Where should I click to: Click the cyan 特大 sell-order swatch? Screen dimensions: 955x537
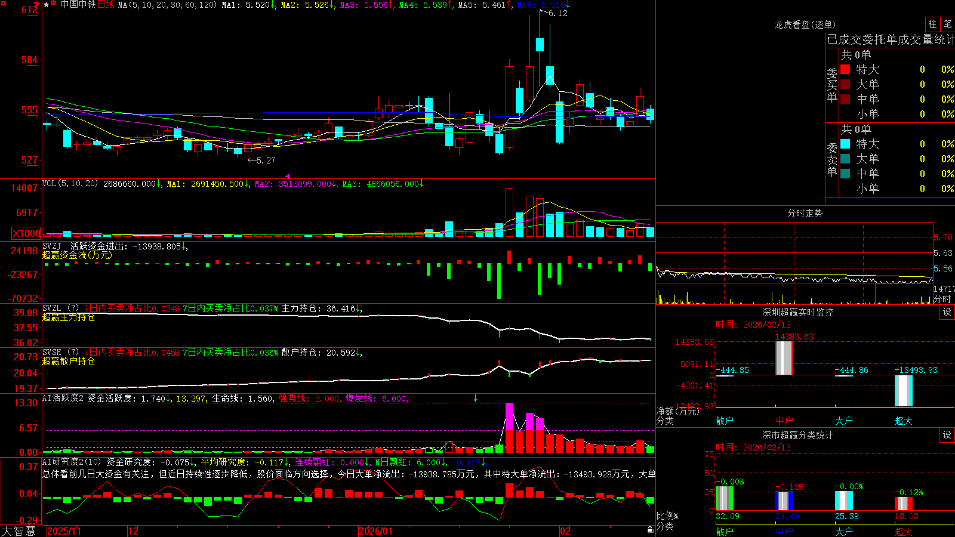coord(845,144)
